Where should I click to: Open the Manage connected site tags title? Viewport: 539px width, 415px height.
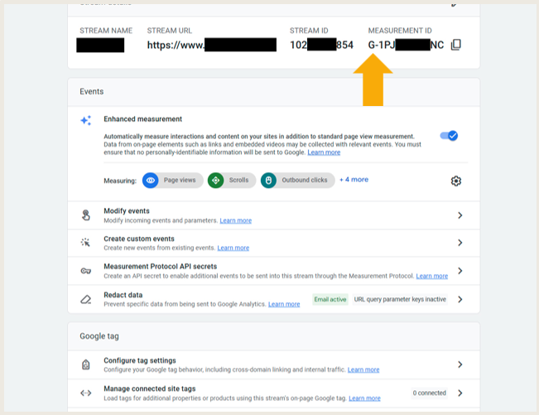pos(150,388)
